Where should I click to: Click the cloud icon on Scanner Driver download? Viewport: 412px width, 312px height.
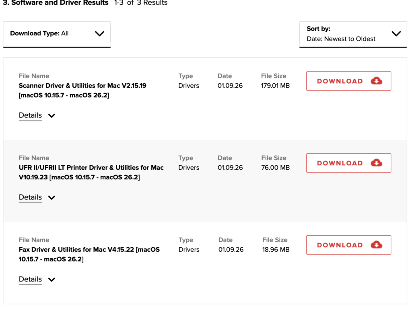click(x=376, y=81)
